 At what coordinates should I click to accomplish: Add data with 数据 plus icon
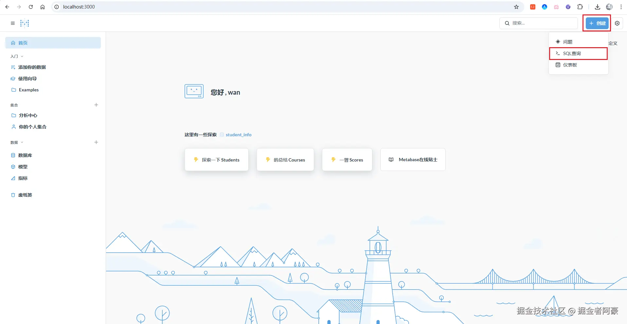[x=96, y=142]
